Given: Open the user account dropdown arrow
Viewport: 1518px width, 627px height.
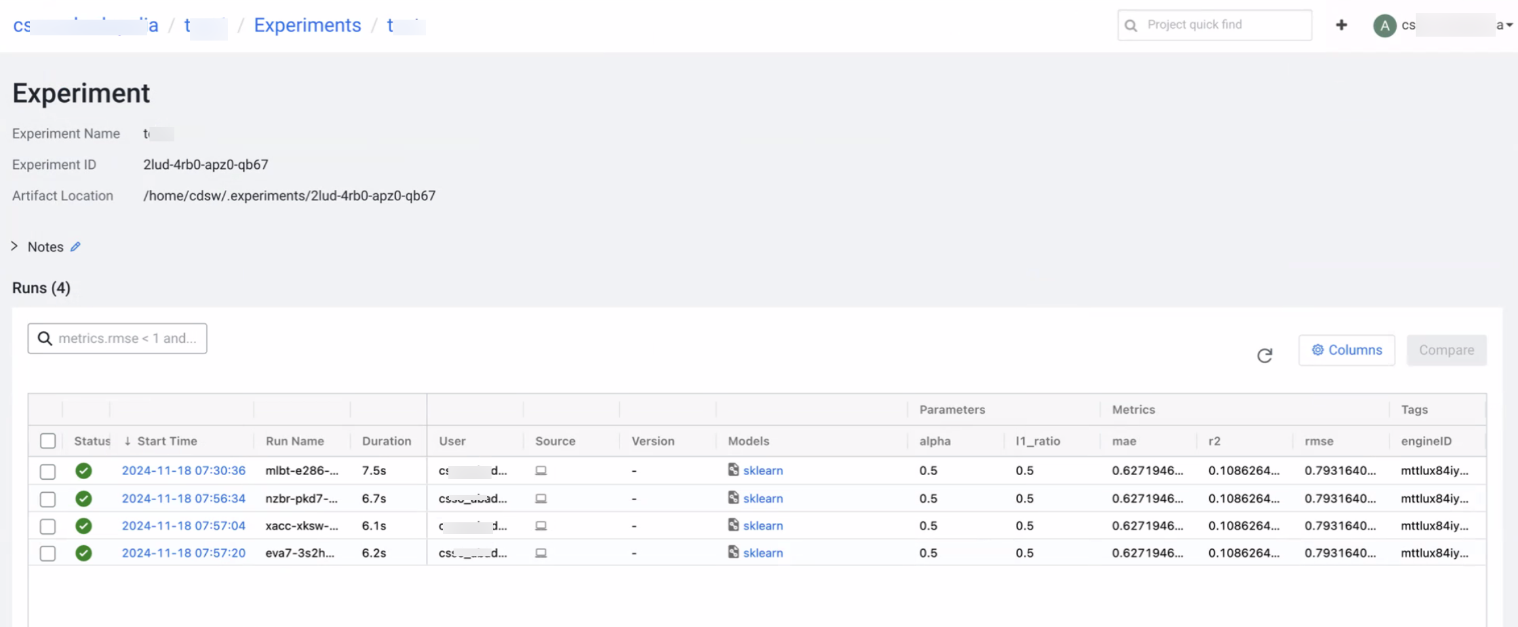Looking at the screenshot, I should point(1509,26).
